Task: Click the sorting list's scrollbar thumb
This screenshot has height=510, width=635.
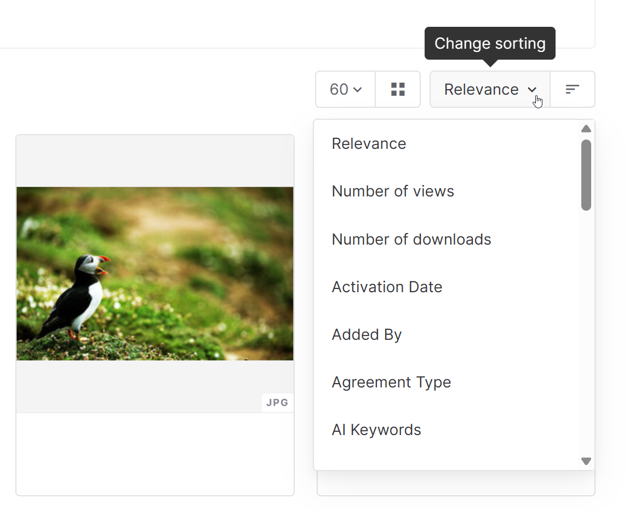Action: (586, 175)
